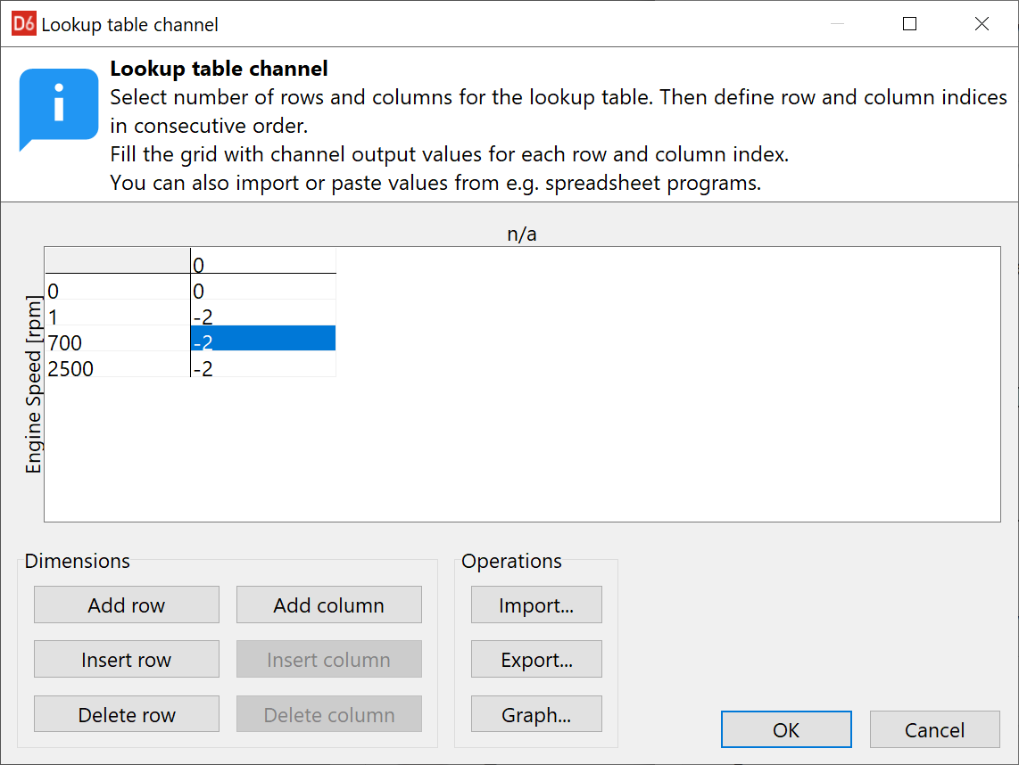Click the Add column button
The width and height of the screenshot is (1019, 765).
pos(329,605)
